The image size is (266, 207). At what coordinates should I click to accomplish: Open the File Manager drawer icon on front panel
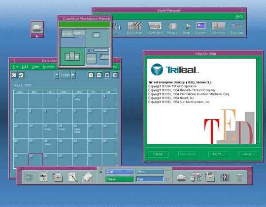58,177
